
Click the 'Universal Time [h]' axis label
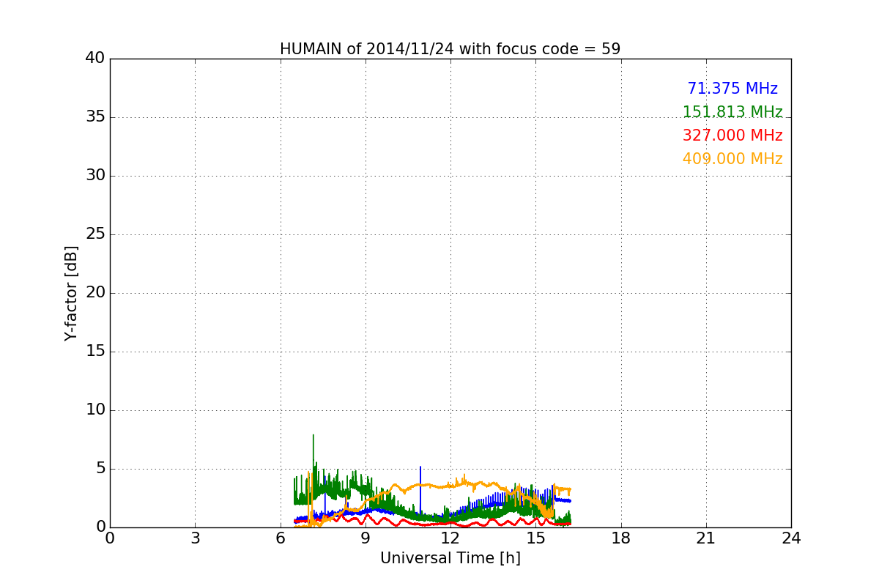(x=450, y=558)
